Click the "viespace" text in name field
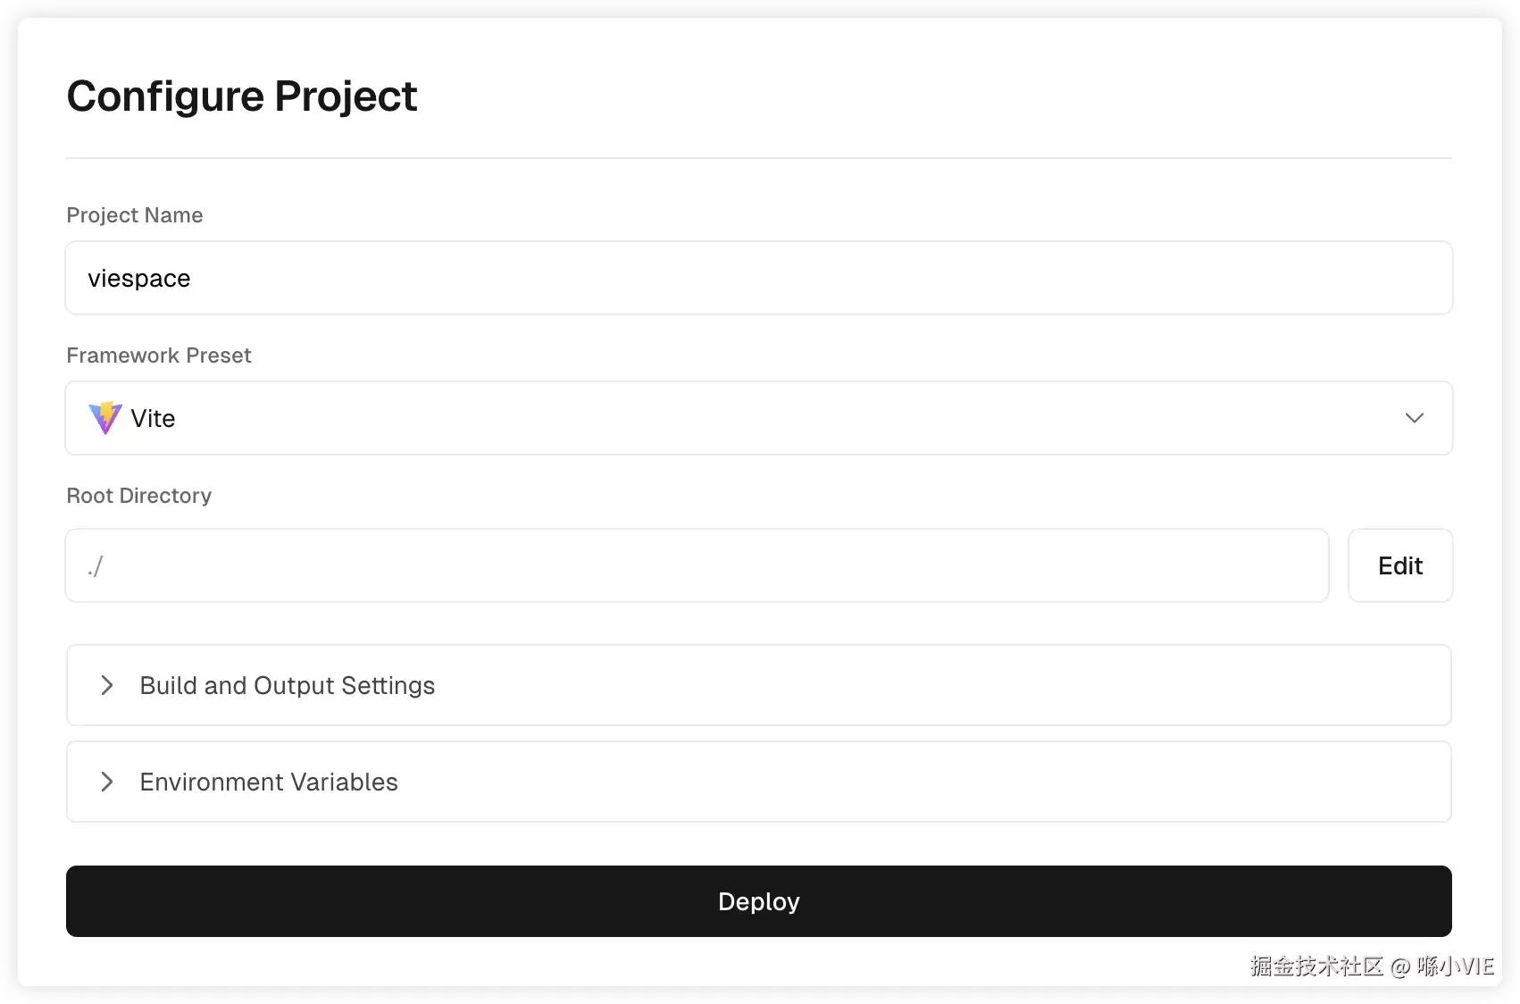The height and width of the screenshot is (1004, 1520). (x=138, y=279)
